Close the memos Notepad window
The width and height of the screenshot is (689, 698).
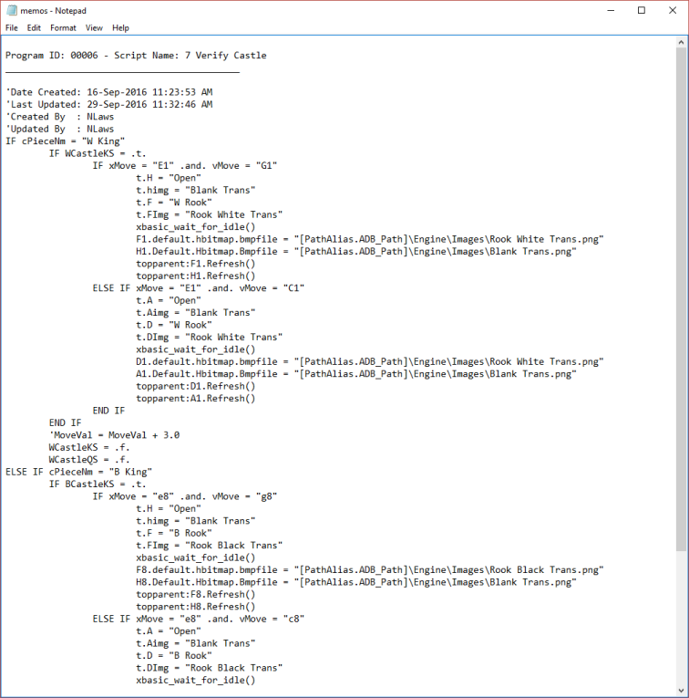click(673, 10)
